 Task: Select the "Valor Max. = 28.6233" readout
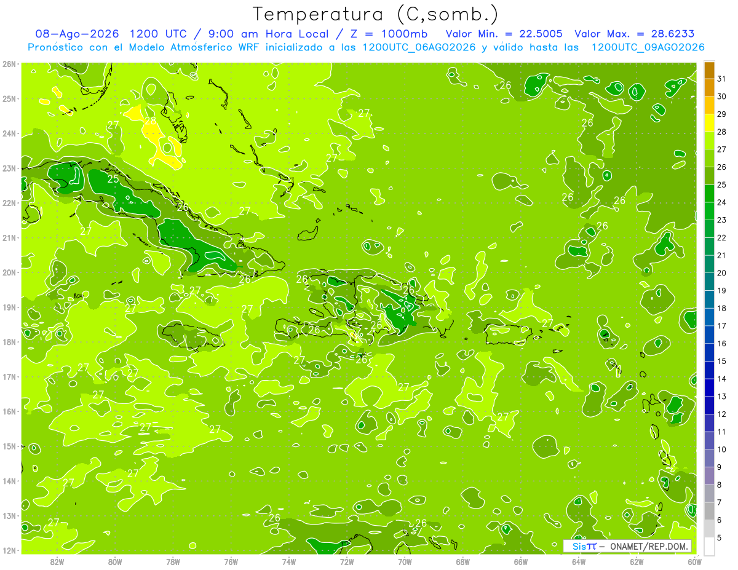635,34
